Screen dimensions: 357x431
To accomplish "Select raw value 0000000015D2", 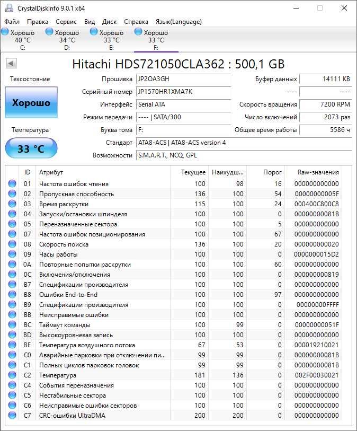I will tap(316, 254).
